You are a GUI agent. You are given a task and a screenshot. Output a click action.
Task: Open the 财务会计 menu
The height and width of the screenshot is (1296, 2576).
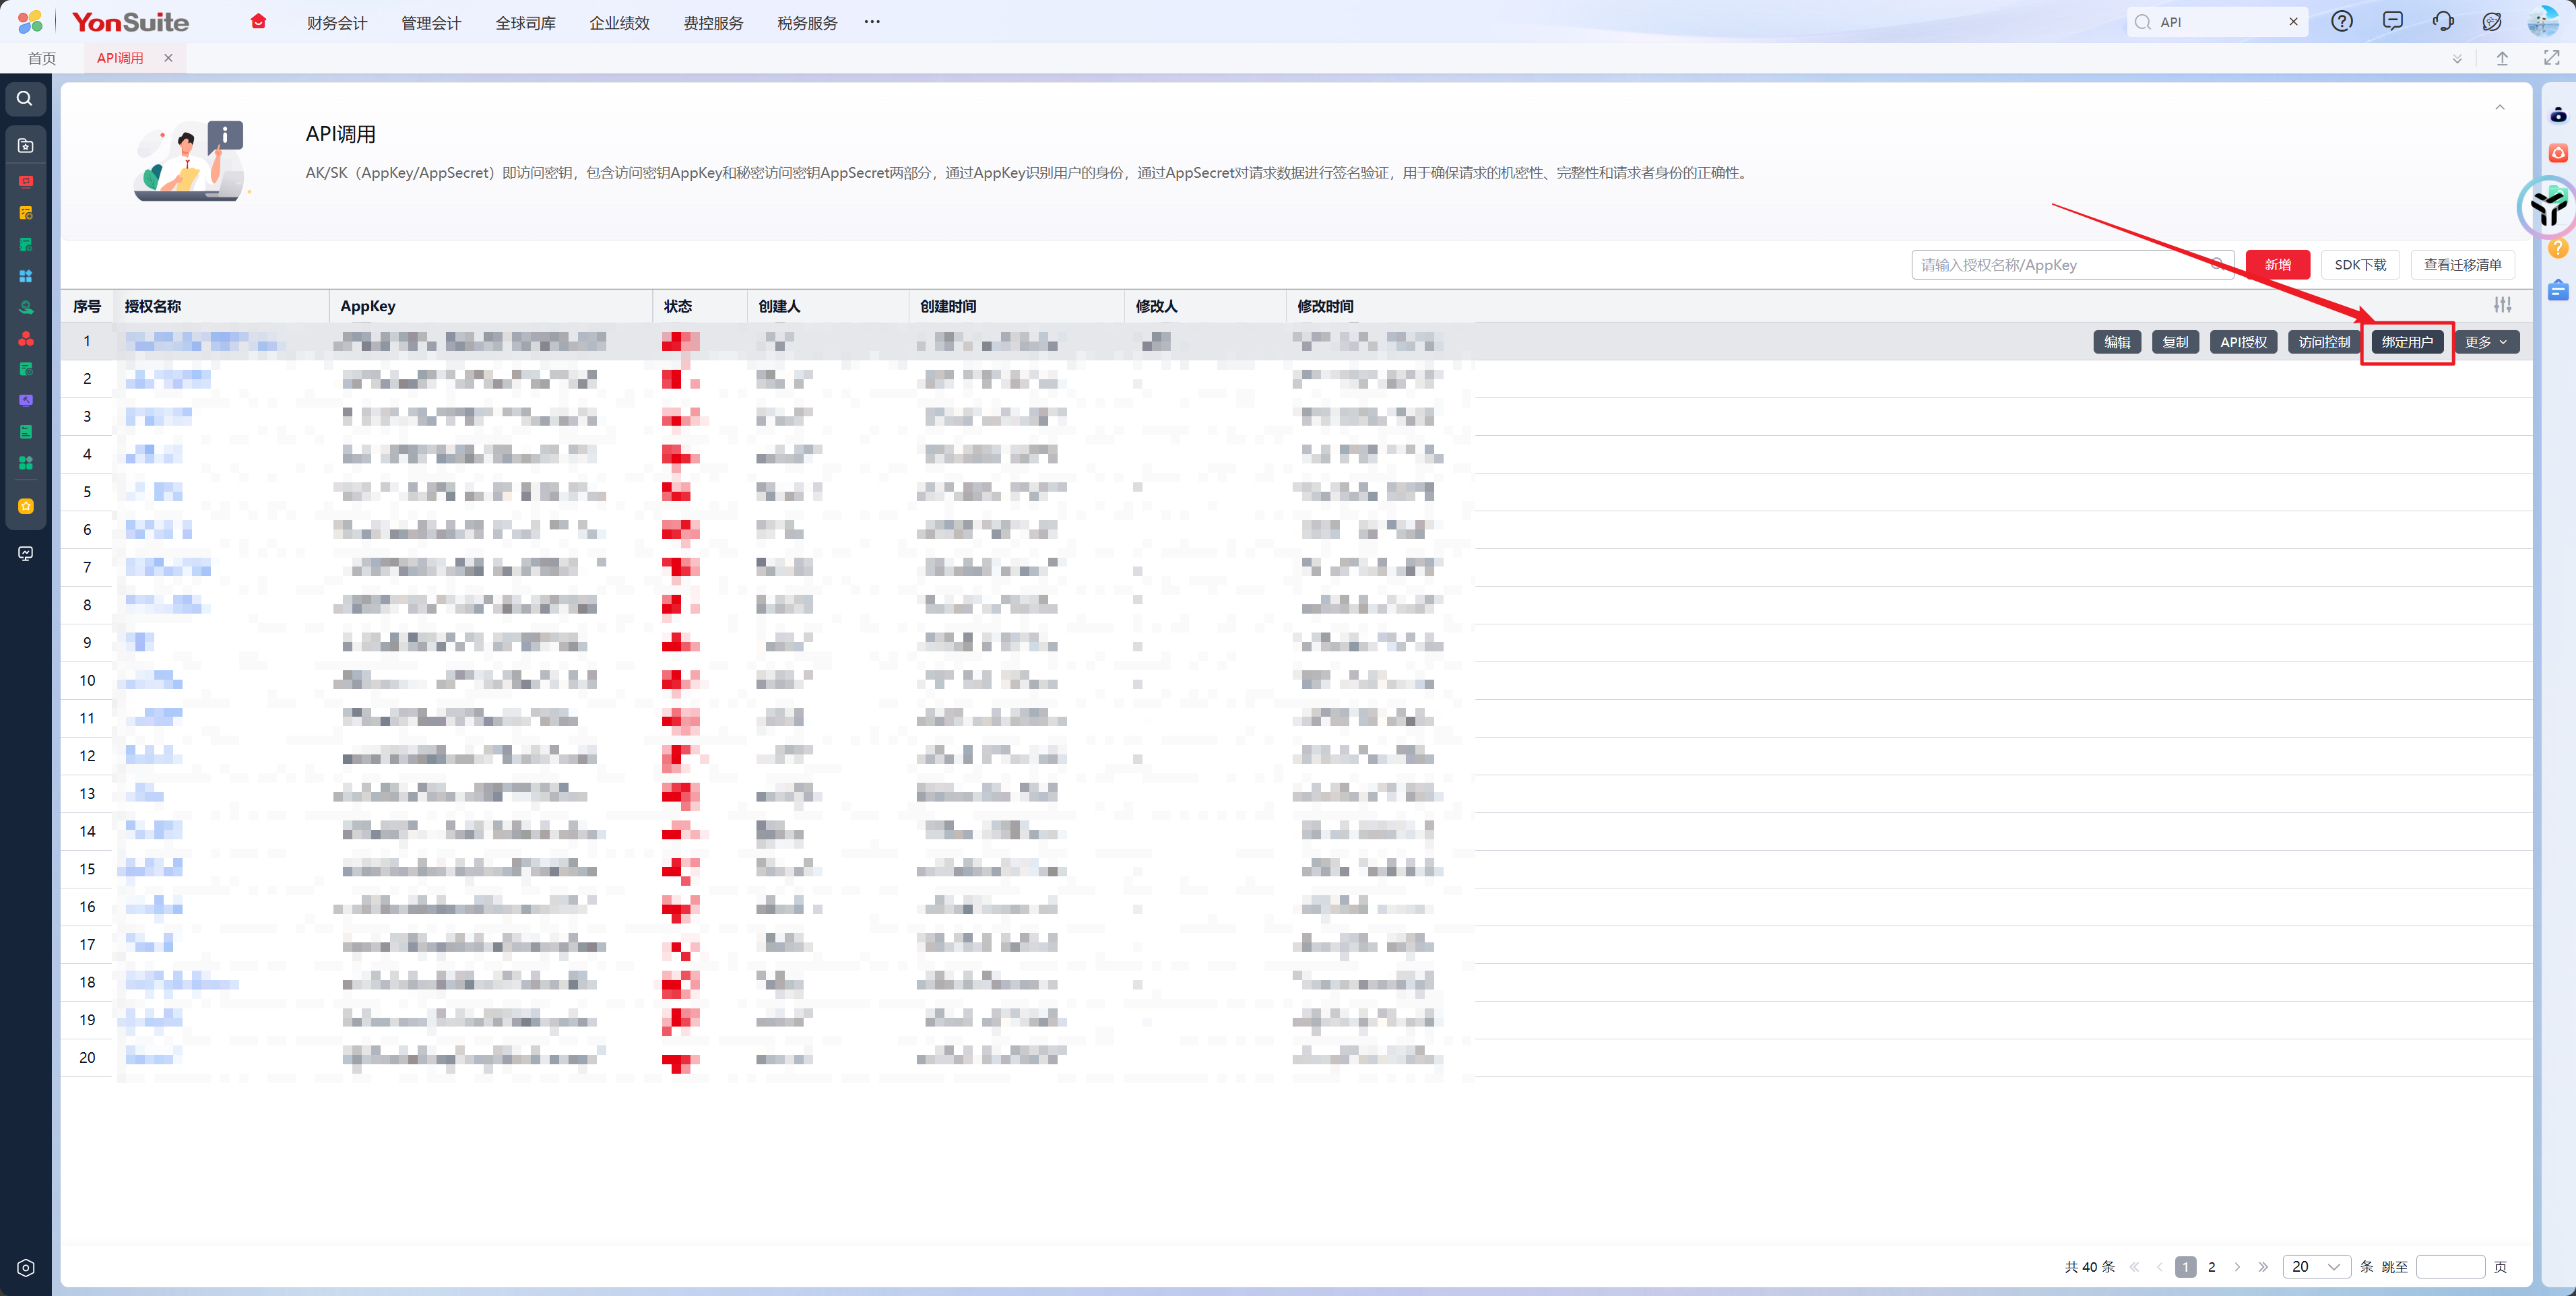coord(337,22)
